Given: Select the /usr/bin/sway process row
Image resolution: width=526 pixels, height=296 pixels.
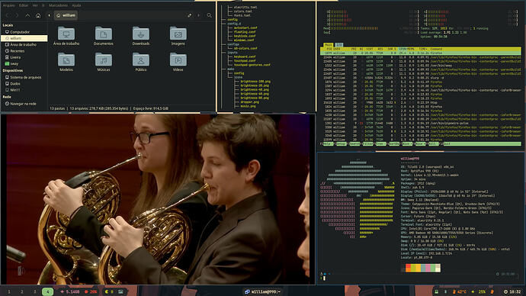Looking at the screenshot, I should 421,66.
